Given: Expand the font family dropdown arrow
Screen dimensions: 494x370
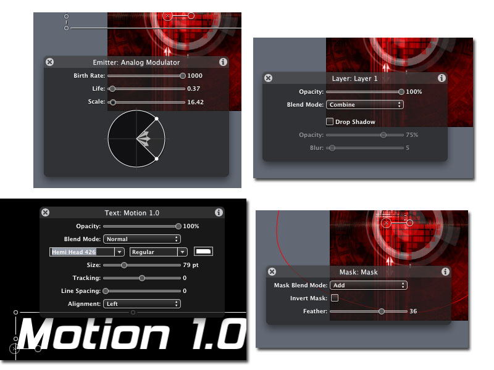Looking at the screenshot, I should [x=119, y=252].
